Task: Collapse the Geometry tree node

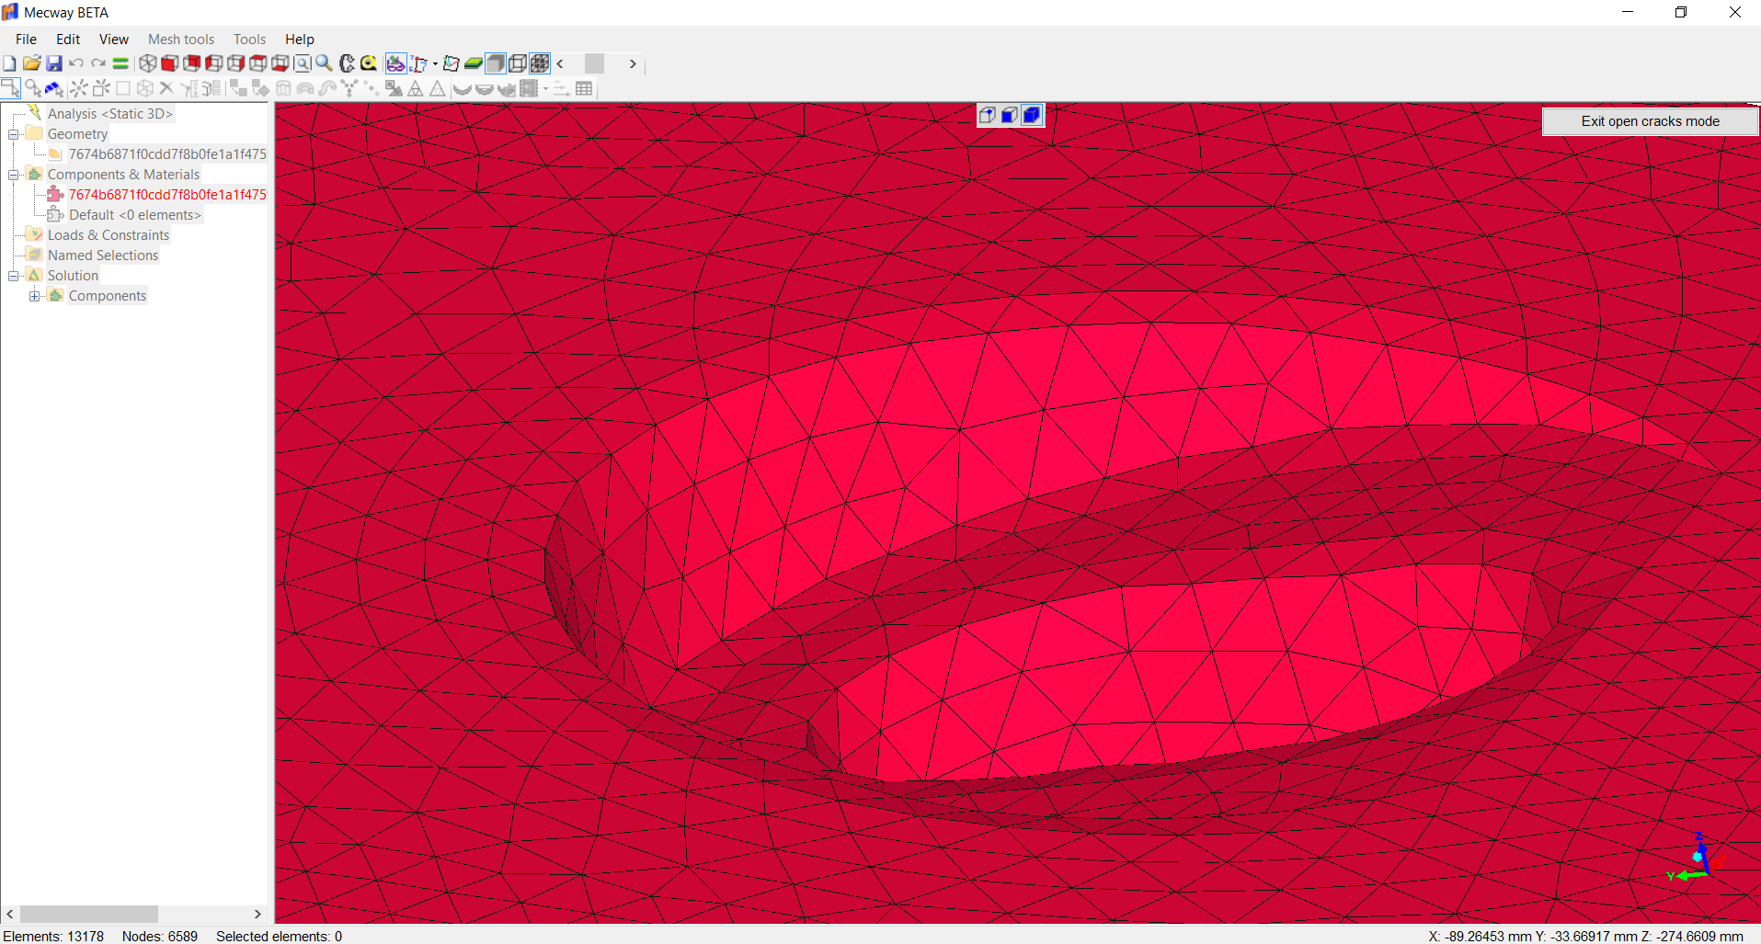Action: point(13,134)
